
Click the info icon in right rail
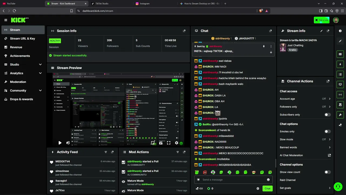pyautogui.click(x=340, y=31)
